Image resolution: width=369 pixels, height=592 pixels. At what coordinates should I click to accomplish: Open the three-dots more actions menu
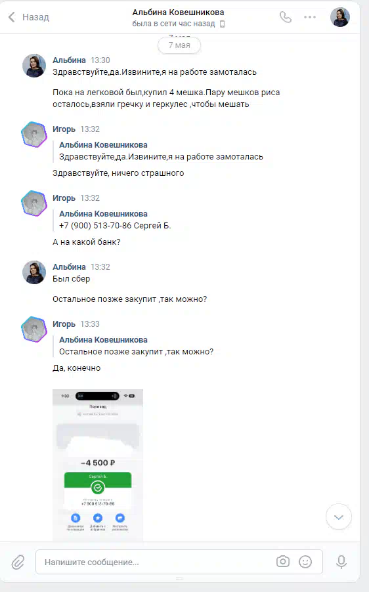(310, 17)
